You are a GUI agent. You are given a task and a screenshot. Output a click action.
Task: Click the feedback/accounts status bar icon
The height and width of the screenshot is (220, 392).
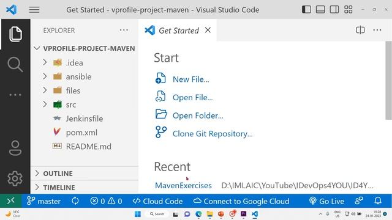[359, 201]
